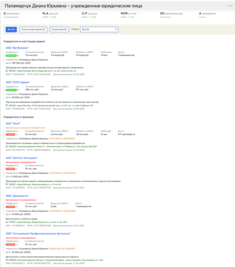
Task: Open ООО "Ветбиохим" company page
Action: (x=17, y=48)
